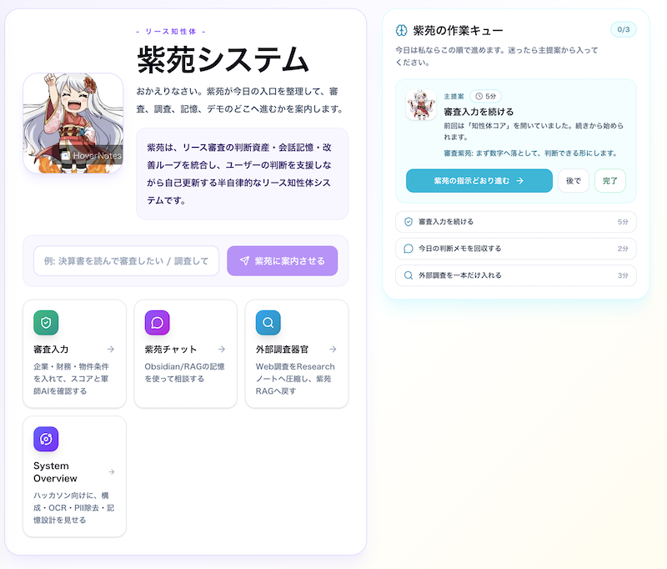This screenshot has width=667, height=569.
Task: Click the clock icon in the 5分 badge
Action: [479, 96]
